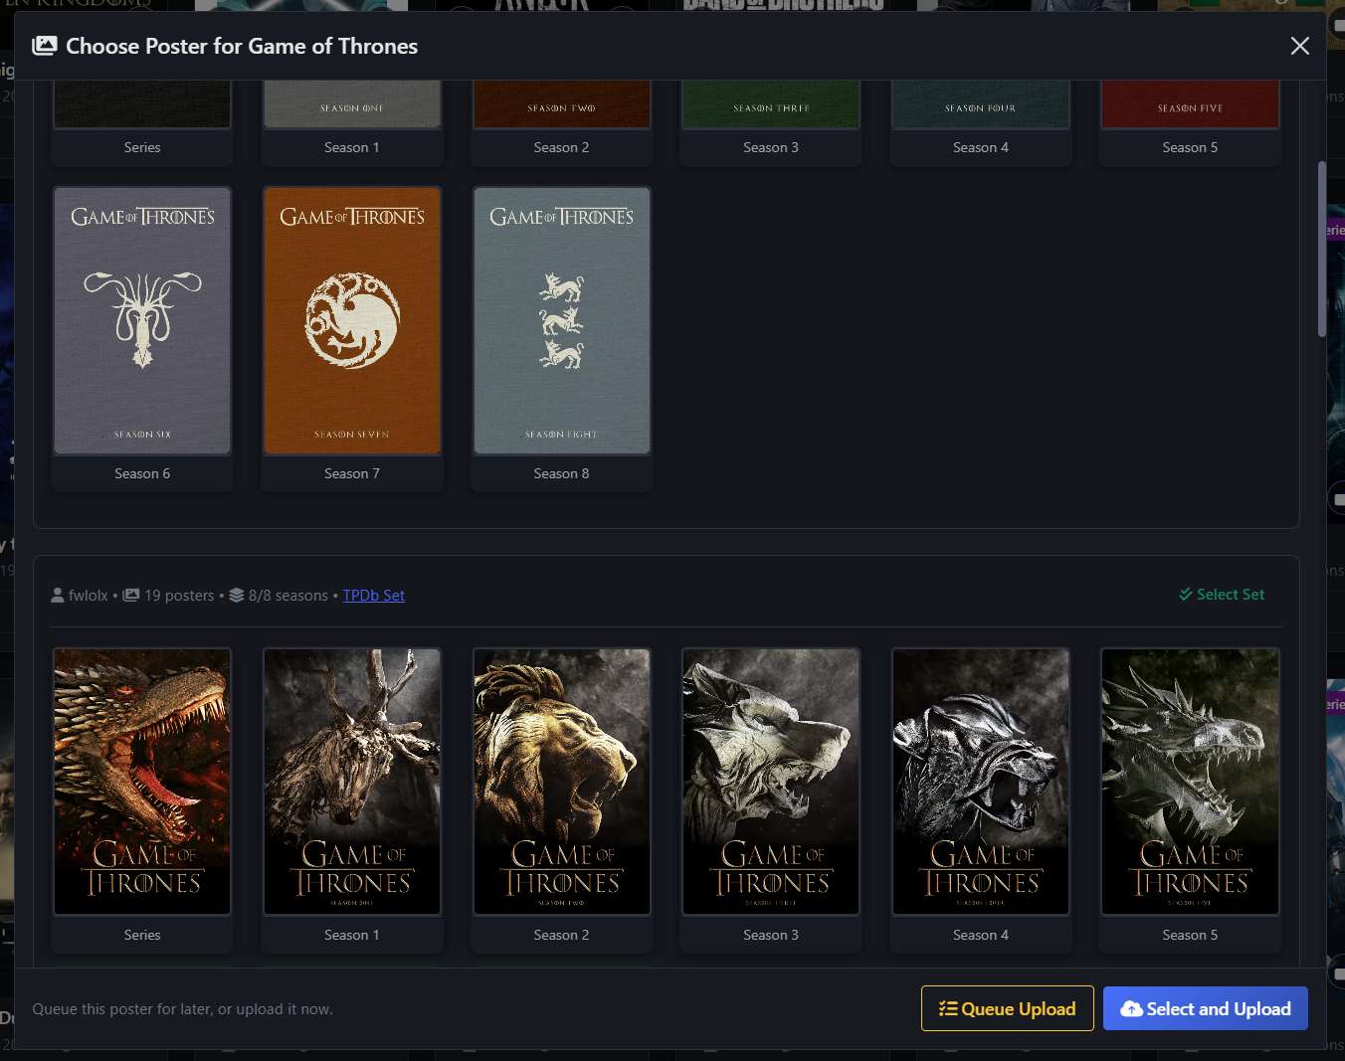Click the poster gallery icon in dialog title
This screenshot has width=1345, height=1061.
pyautogui.click(x=45, y=46)
